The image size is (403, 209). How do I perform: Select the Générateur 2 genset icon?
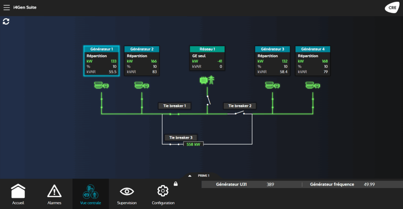(142, 85)
